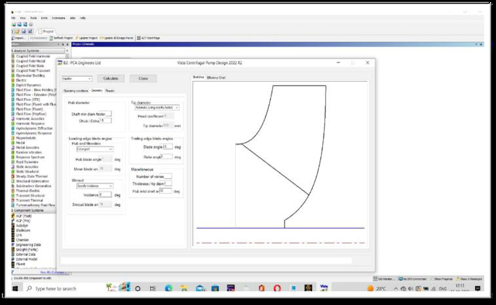The image size is (496, 305).
Task: Open the Help menu
Action: 83,18
